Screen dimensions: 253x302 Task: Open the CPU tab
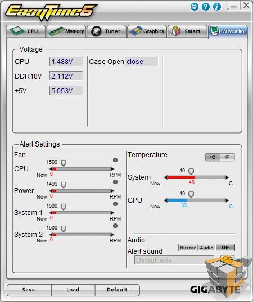click(26, 31)
